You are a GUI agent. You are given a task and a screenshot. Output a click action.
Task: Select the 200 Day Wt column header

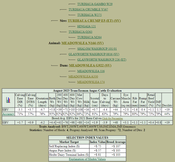click(59, 100)
